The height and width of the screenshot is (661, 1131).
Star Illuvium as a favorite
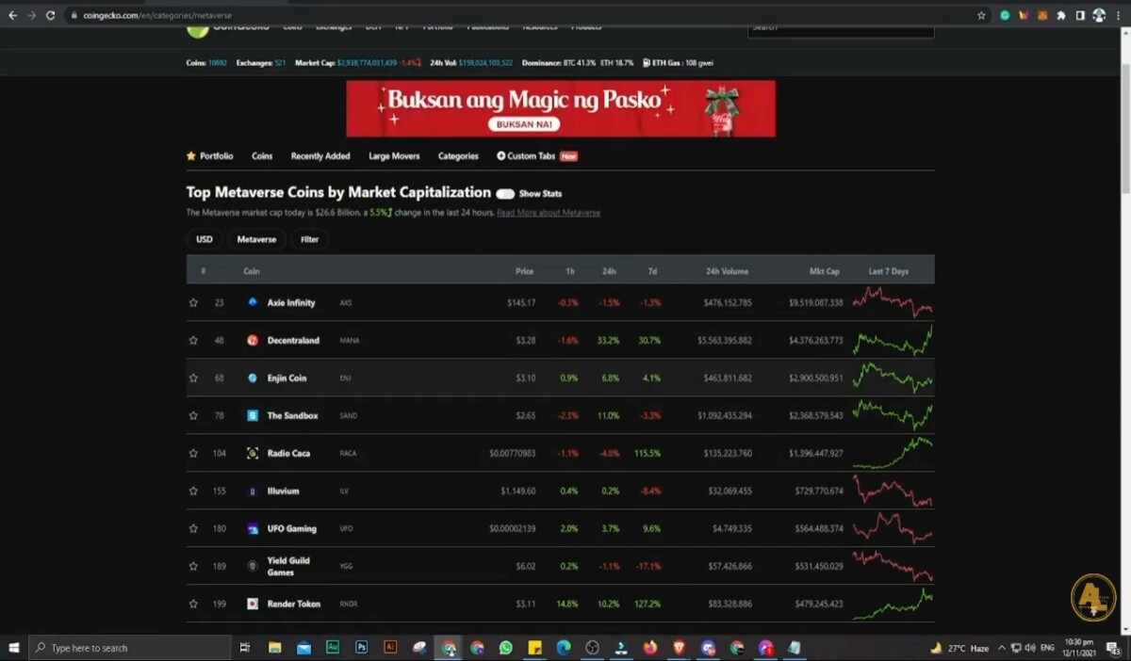click(x=193, y=491)
